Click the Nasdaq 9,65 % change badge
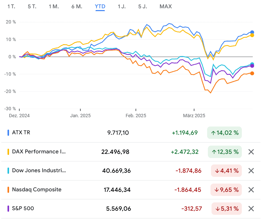The width and height of the screenshot is (262, 221). coord(226,190)
